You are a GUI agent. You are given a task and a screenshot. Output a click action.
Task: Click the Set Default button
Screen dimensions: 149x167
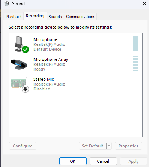[x=93, y=146]
